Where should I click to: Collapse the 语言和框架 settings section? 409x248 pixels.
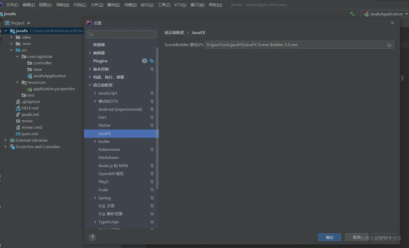pyautogui.click(x=90, y=85)
